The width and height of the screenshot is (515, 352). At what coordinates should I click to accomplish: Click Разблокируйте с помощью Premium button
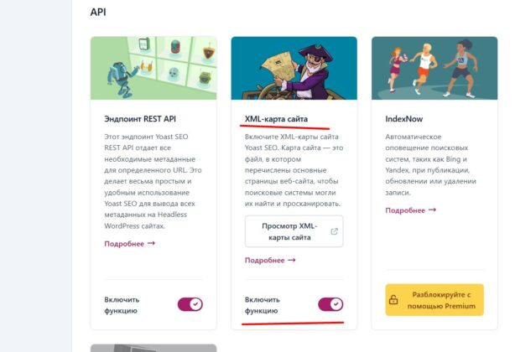pos(434,300)
